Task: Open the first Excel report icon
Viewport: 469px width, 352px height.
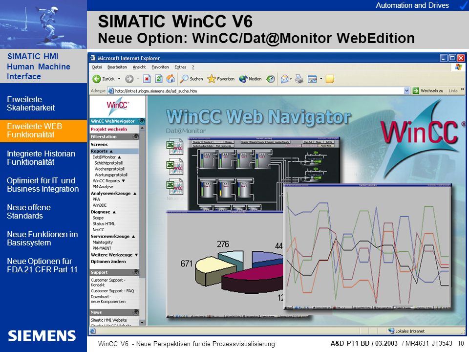Action: [x=175, y=146]
